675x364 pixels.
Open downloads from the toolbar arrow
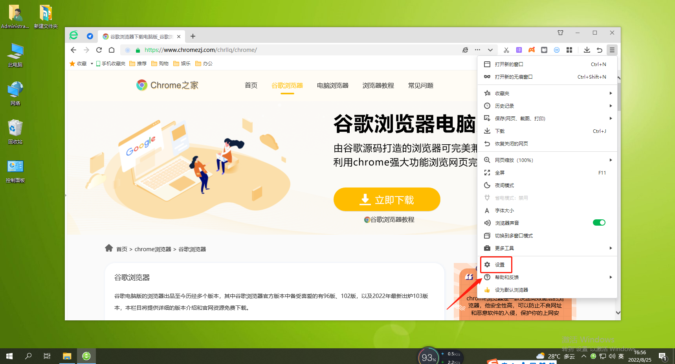point(587,50)
